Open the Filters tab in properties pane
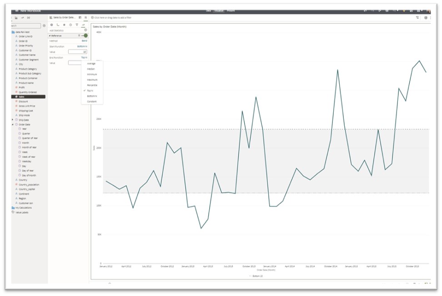 (77, 25)
